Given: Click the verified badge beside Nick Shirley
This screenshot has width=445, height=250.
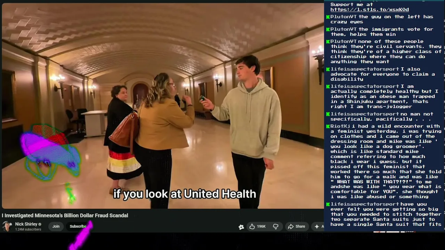Looking at the screenshot, I should [40, 224].
